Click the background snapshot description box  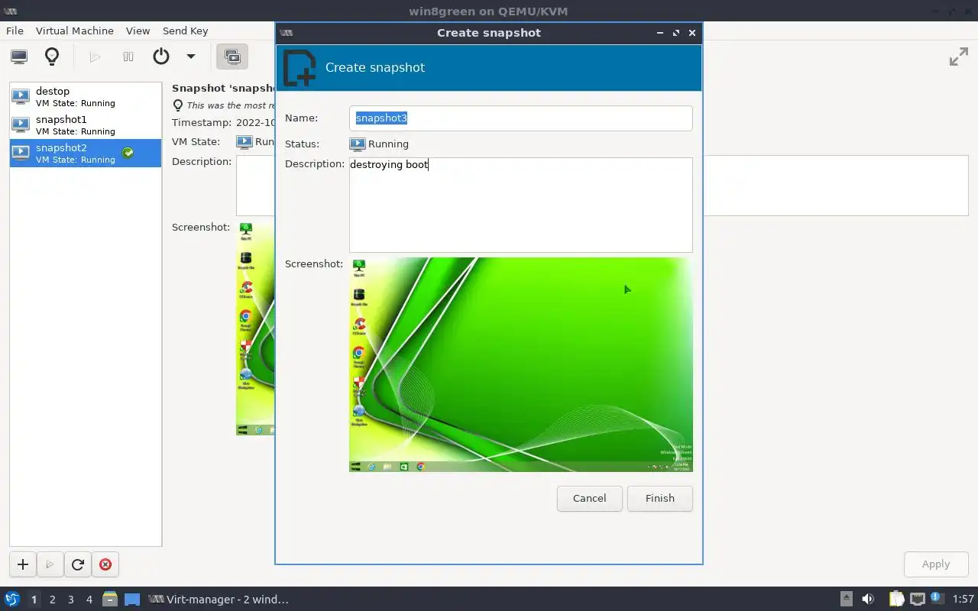pyautogui.click(x=835, y=186)
